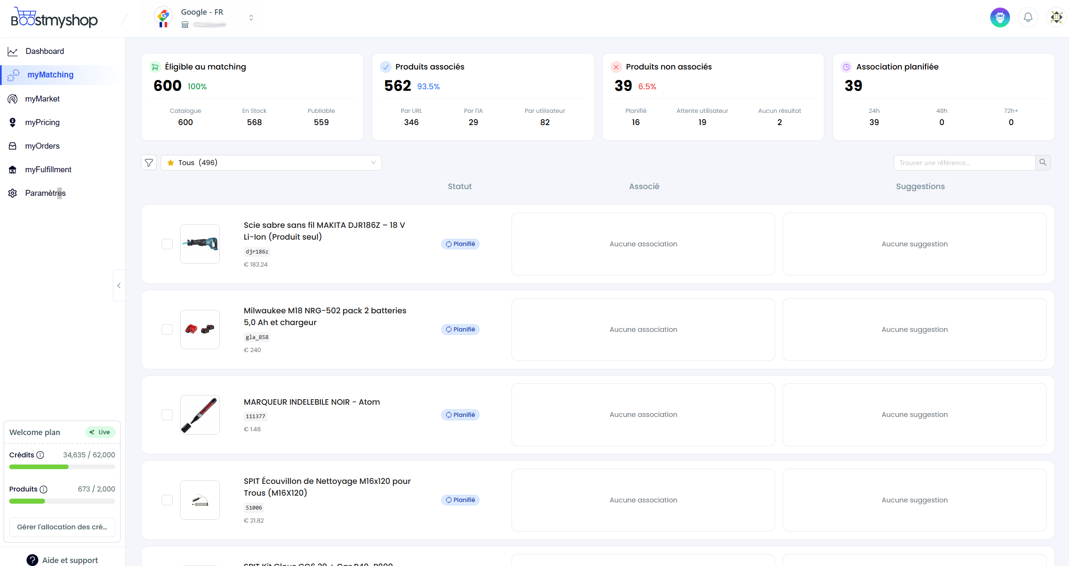Screen dimensions: 1069x566
Task: Click the filter funnel icon
Action: tap(149, 163)
